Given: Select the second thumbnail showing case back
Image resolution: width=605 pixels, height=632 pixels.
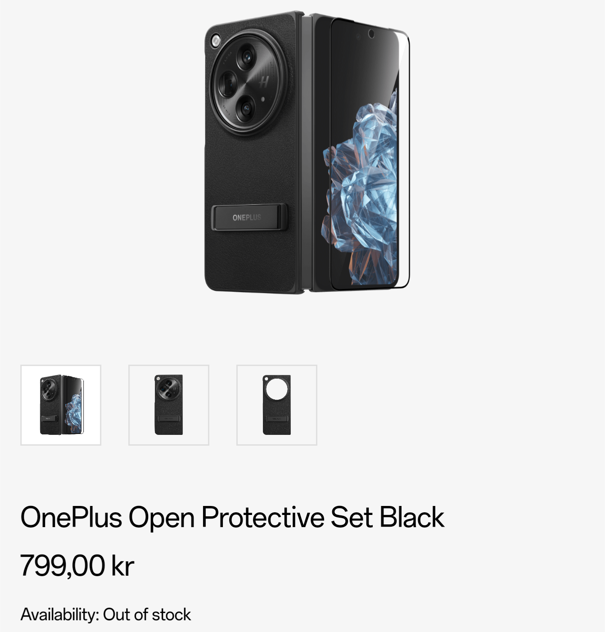Looking at the screenshot, I should point(169,405).
